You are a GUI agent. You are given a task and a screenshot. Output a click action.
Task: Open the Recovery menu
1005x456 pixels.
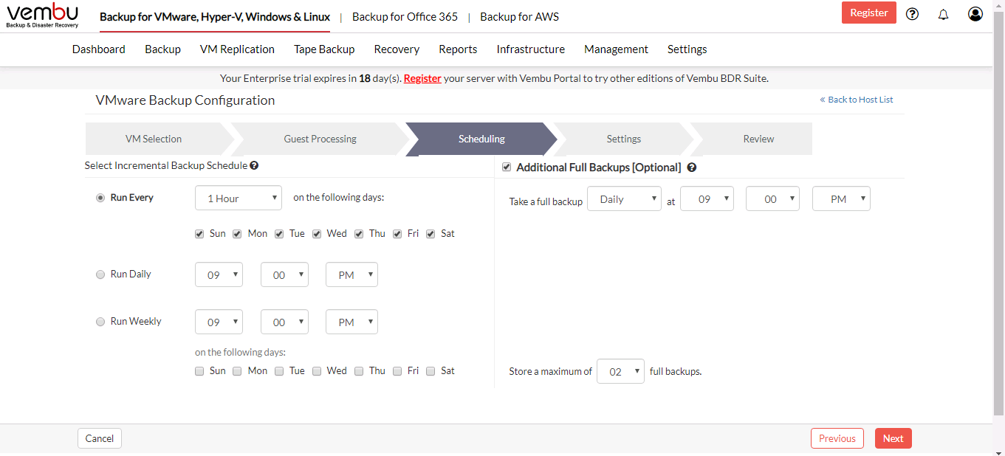pos(397,49)
